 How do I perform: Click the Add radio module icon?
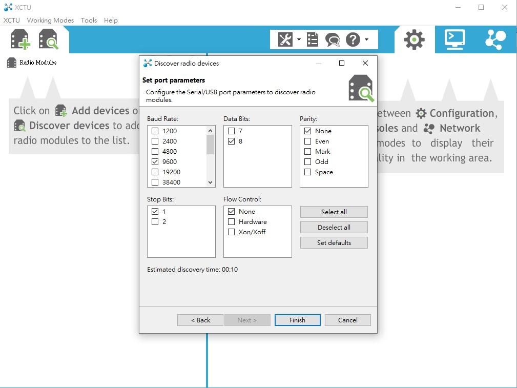pos(20,39)
